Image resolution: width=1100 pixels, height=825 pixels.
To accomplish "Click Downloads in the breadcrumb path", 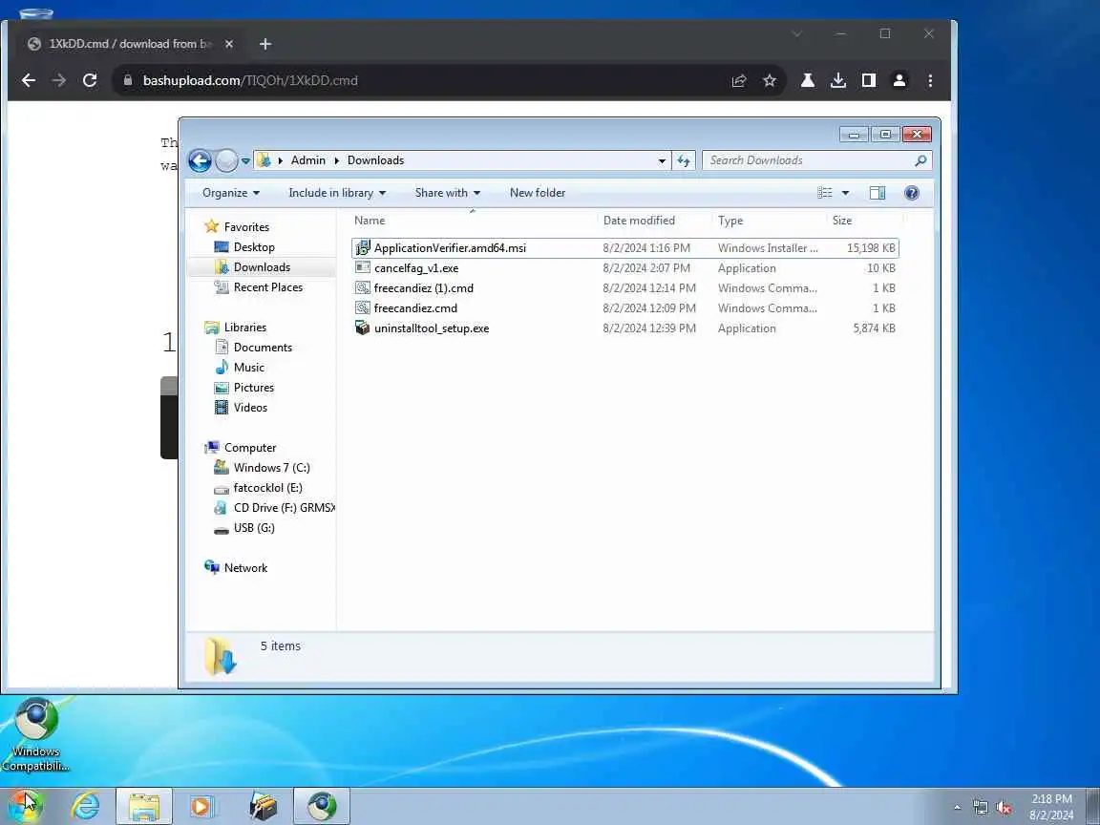I will point(375,160).
